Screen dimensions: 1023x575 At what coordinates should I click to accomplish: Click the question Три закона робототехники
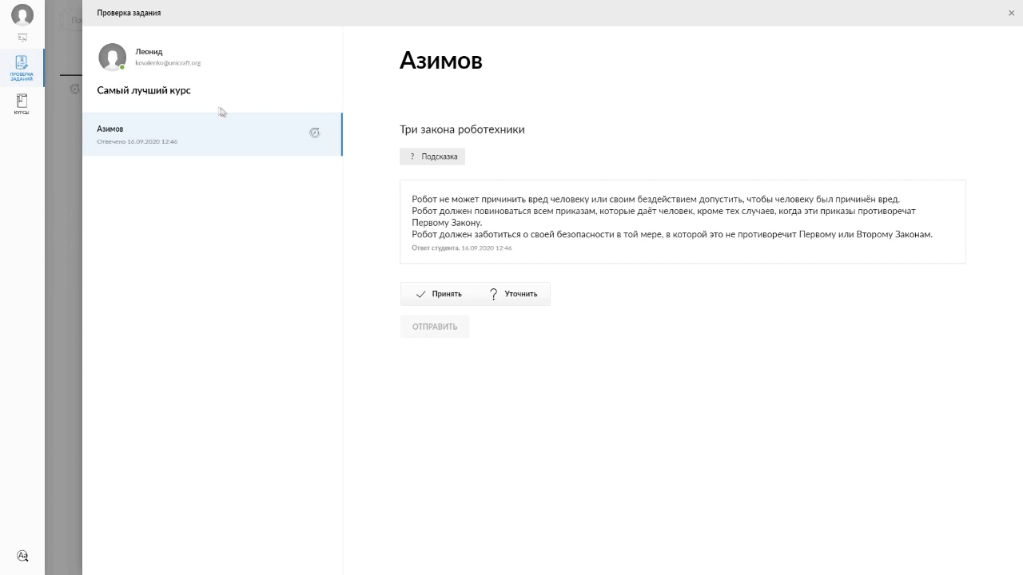coord(462,129)
